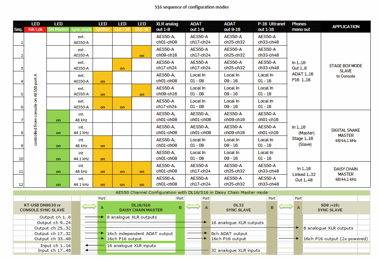The width and height of the screenshot is (380, 260).
Task: Click the 'Output ch 17..32' row label
Action: [52, 234]
